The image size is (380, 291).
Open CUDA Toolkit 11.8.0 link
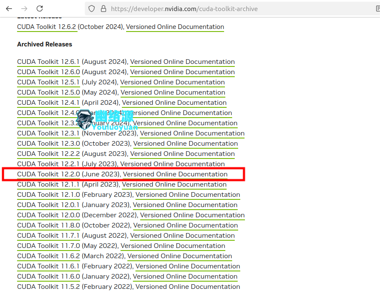tap(49, 225)
